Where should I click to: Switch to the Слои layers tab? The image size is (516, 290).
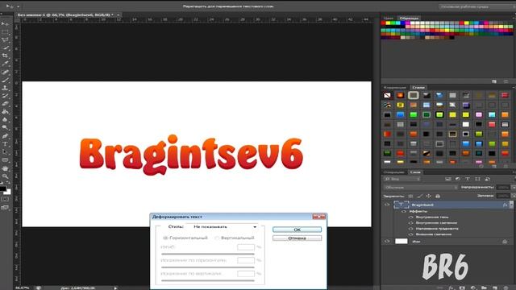(415, 172)
